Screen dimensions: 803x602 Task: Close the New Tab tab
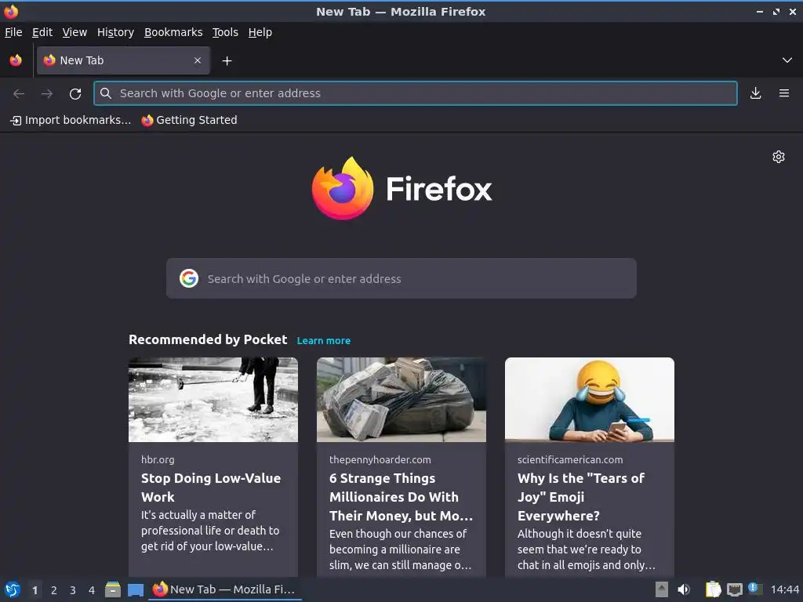point(198,60)
